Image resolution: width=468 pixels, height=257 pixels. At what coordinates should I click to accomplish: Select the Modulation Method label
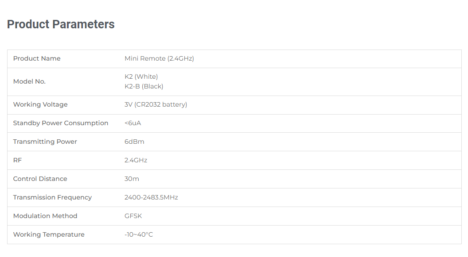coord(45,216)
